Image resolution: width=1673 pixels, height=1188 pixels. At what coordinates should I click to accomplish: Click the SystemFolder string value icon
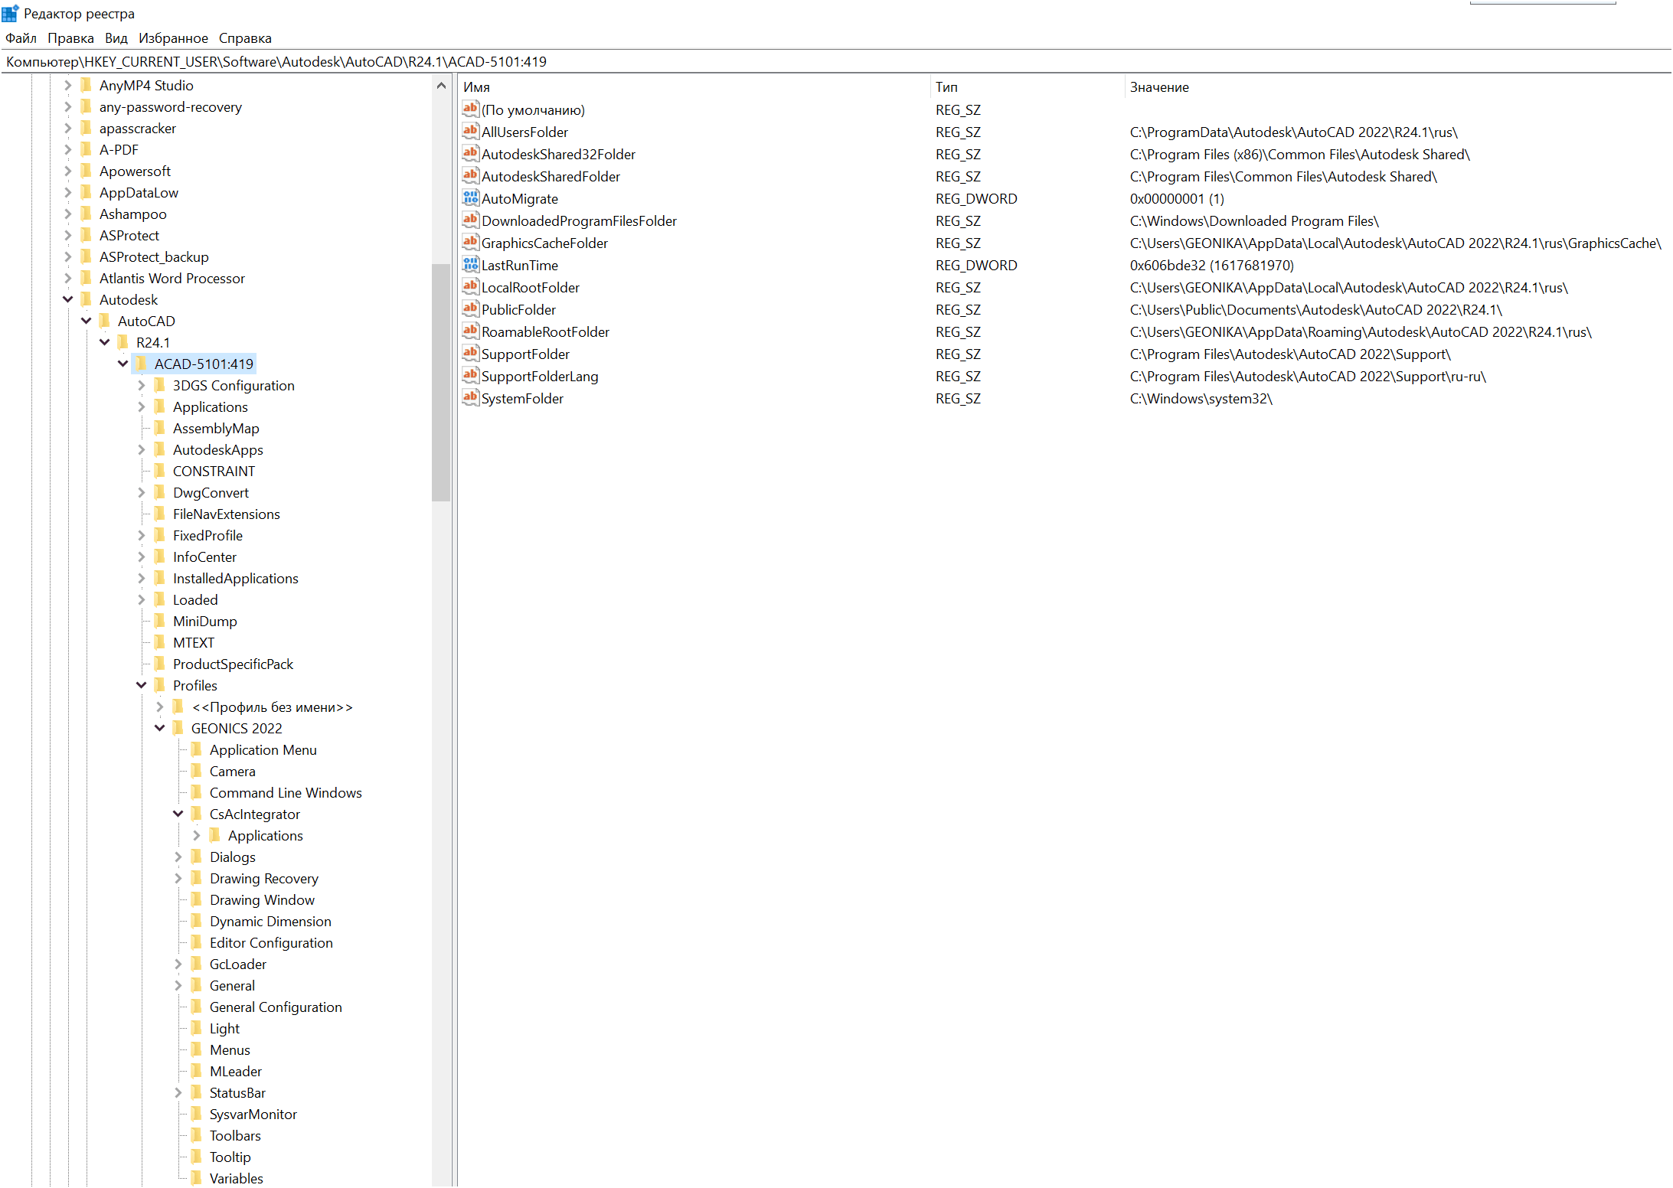(470, 398)
